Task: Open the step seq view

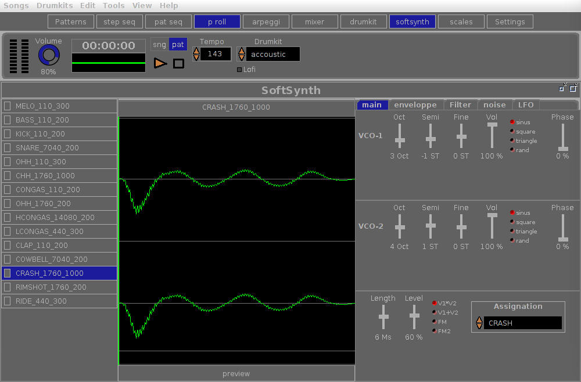Action: 119,21
